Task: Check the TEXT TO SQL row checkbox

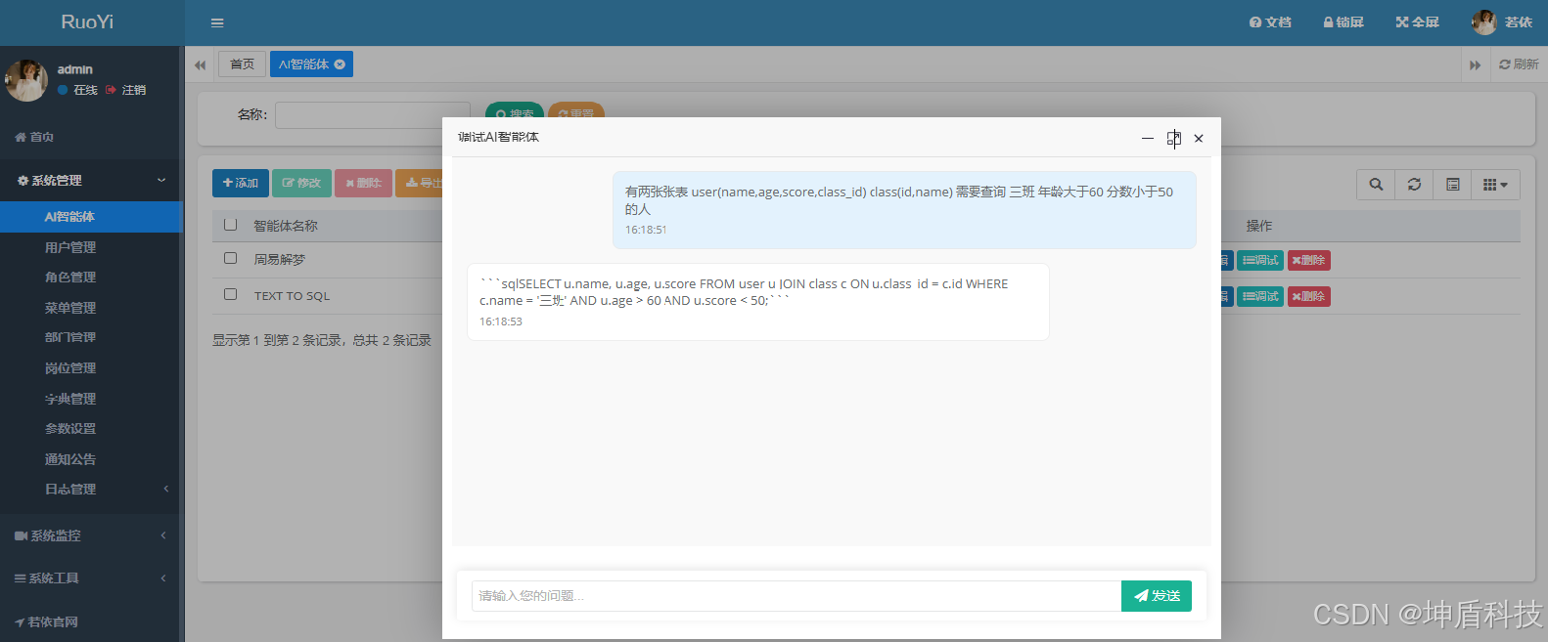Action: (231, 294)
